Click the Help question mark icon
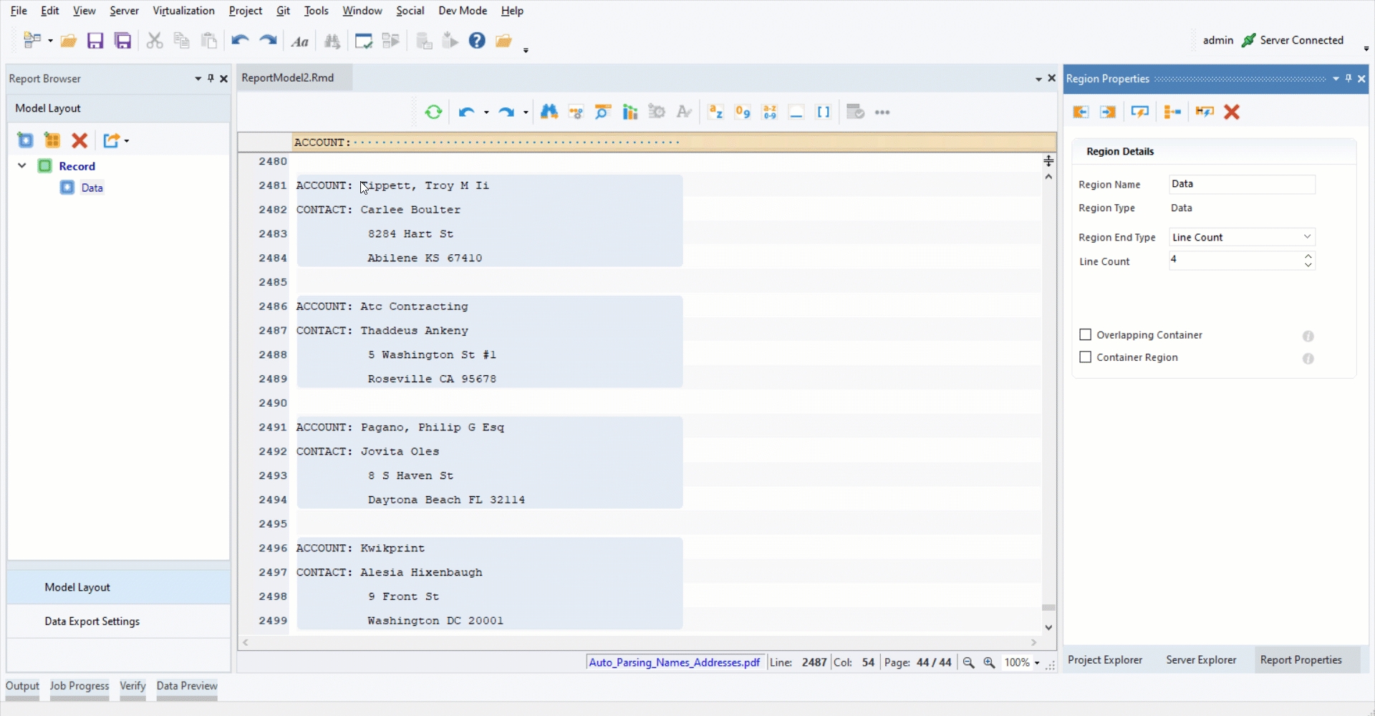This screenshot has width=1375, height=716. tap(477, 41)
